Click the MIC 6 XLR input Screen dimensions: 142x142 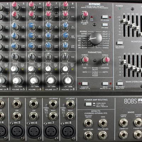point(34,131)
